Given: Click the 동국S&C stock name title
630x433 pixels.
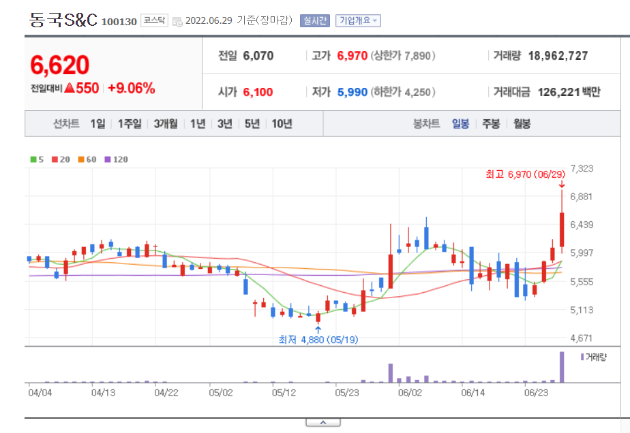Looking at the screenshot, I should 63,20.
